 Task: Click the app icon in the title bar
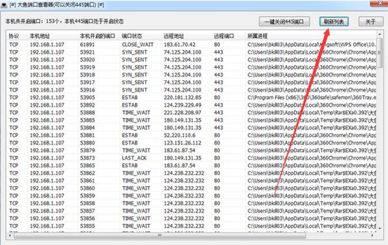click(4, 5)
